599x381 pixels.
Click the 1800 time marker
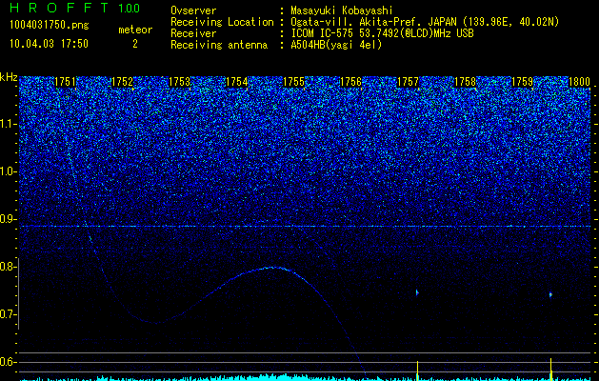[580, 82]
